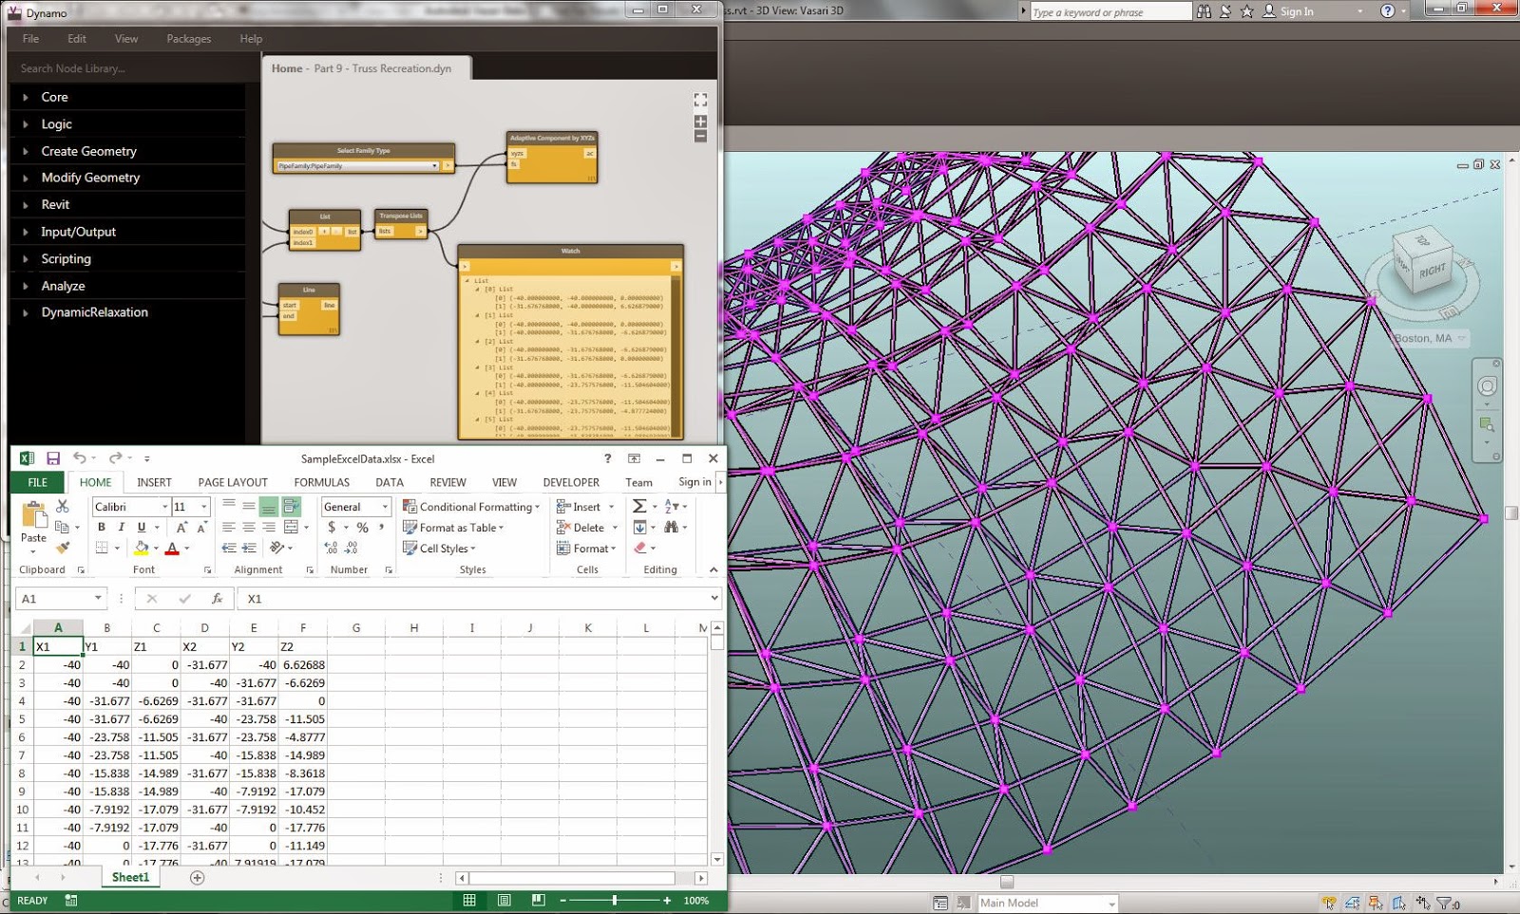
Task: Toggle Italic formatting in Excel
Action: coord(122,527)
